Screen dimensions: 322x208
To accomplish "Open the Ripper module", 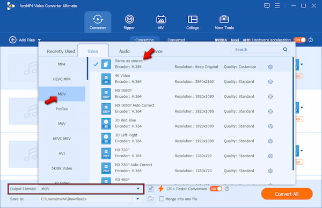I will 129,22.
